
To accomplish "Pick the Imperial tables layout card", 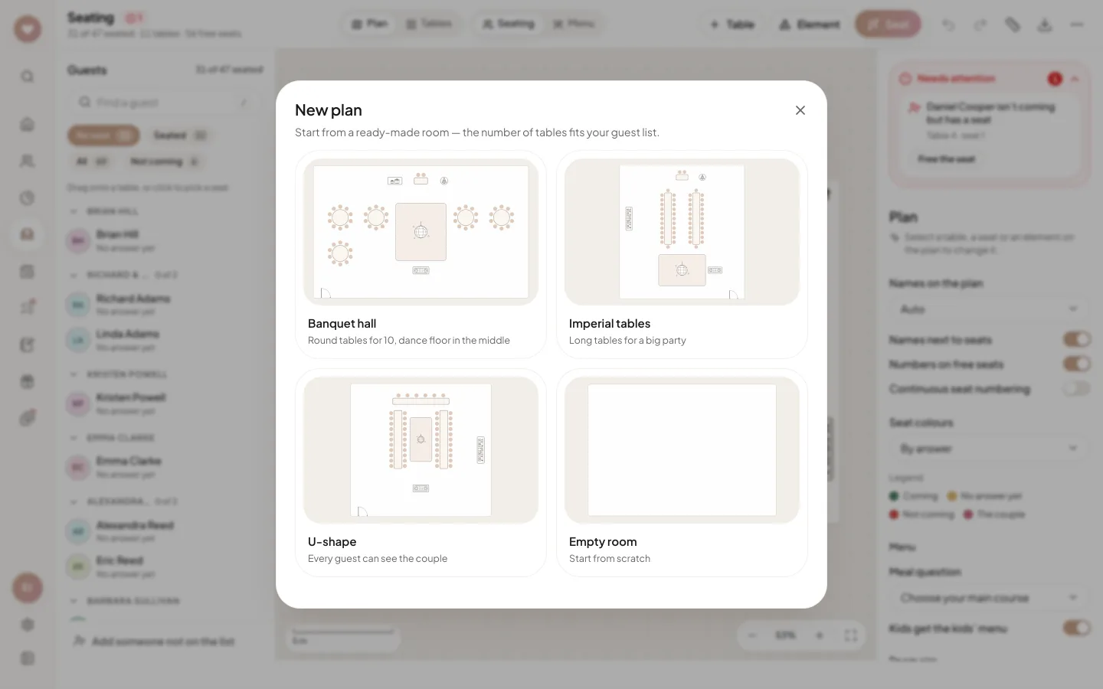I will pos(682,254).
